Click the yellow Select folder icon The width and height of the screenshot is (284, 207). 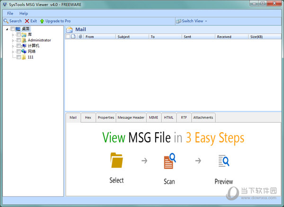click(116, 160)
